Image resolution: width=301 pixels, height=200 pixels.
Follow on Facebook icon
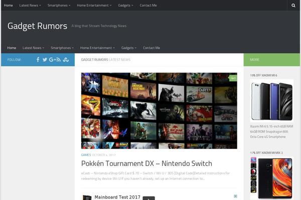pyautogui.click(x=38, y=59)
